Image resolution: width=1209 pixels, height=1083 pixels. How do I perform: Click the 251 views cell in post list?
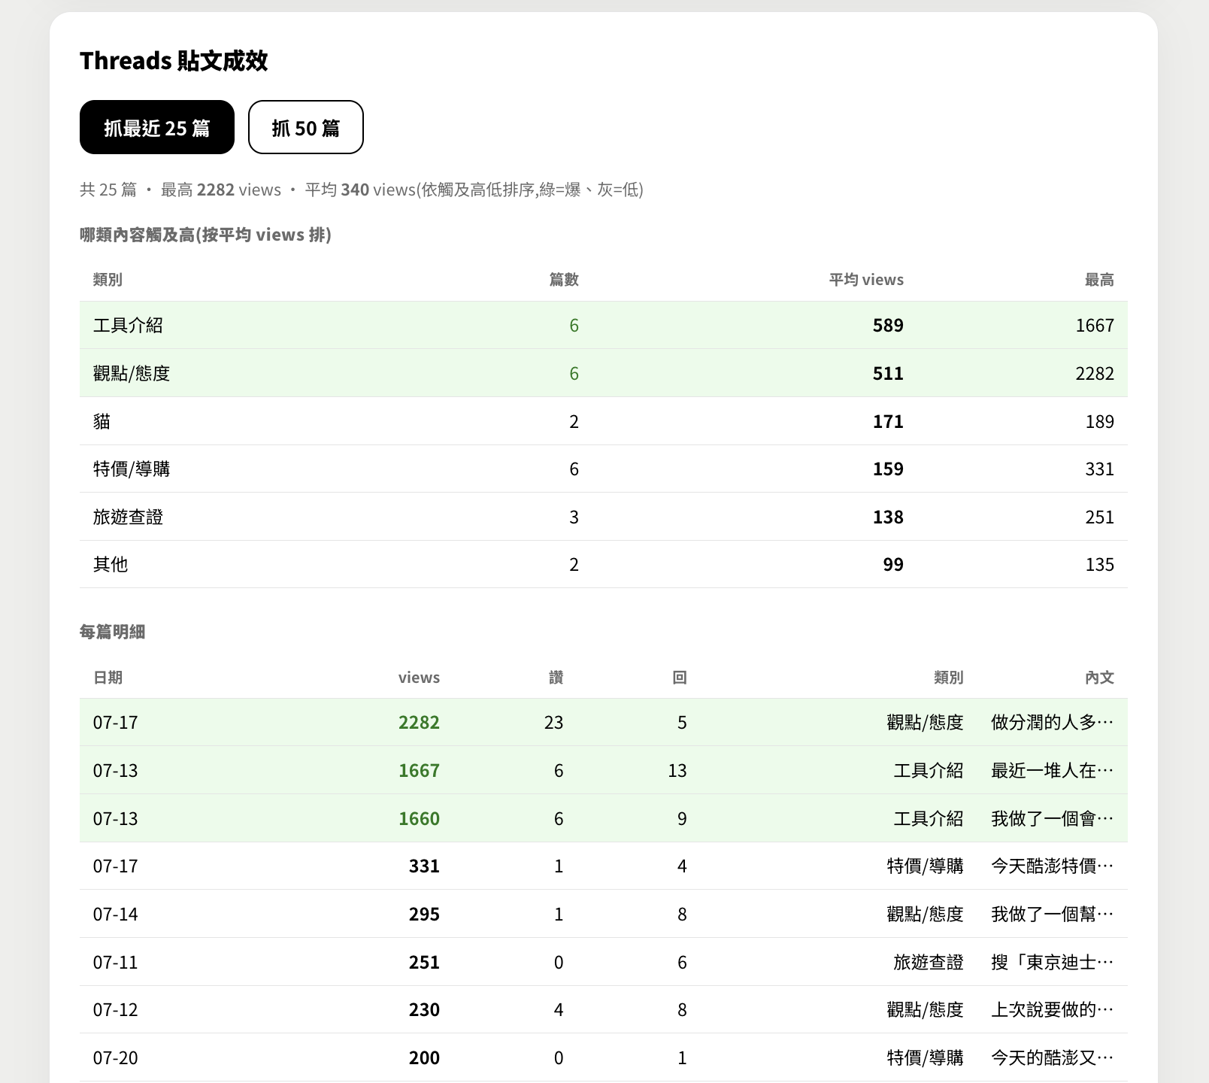click(x=424, y=962)
